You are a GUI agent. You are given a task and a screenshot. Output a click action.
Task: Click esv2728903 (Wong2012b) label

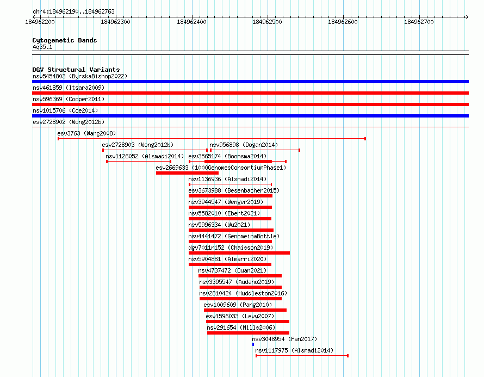[138, 145]
